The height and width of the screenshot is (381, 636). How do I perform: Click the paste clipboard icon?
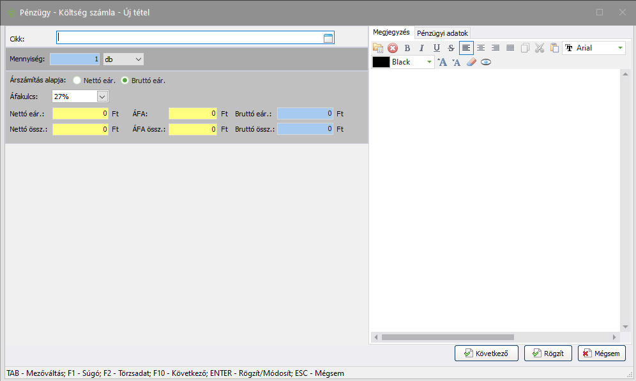click(554, 48)
